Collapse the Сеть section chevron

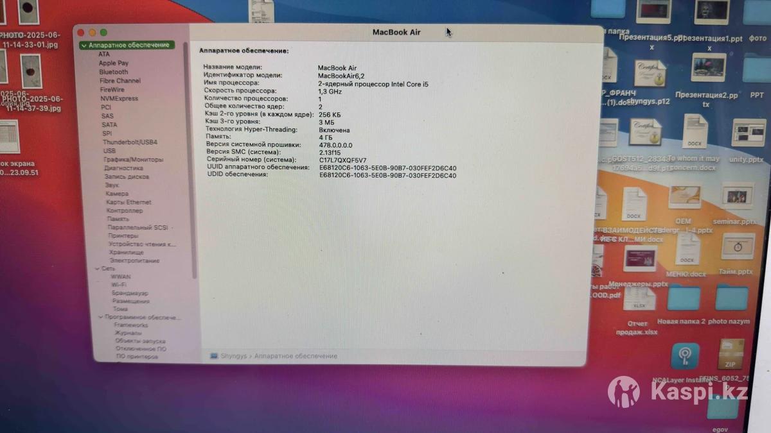(x=96, y=269)
